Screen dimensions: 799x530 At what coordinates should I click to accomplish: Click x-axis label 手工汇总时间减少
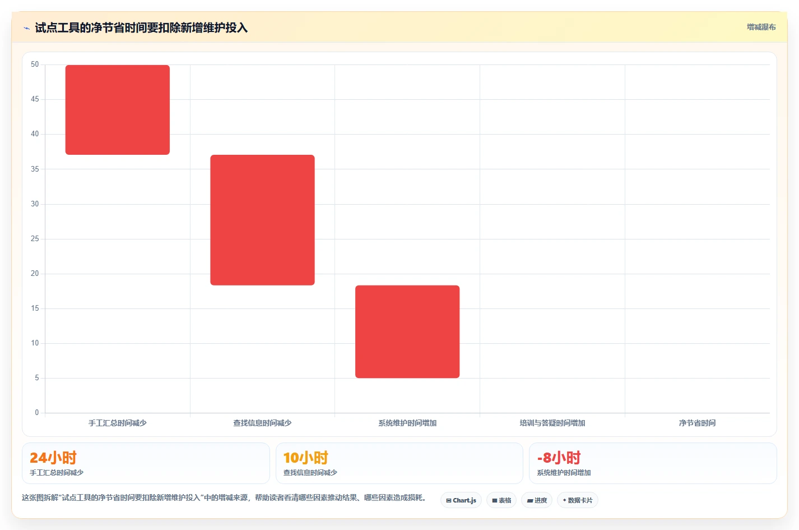click(x=118, y=423)
